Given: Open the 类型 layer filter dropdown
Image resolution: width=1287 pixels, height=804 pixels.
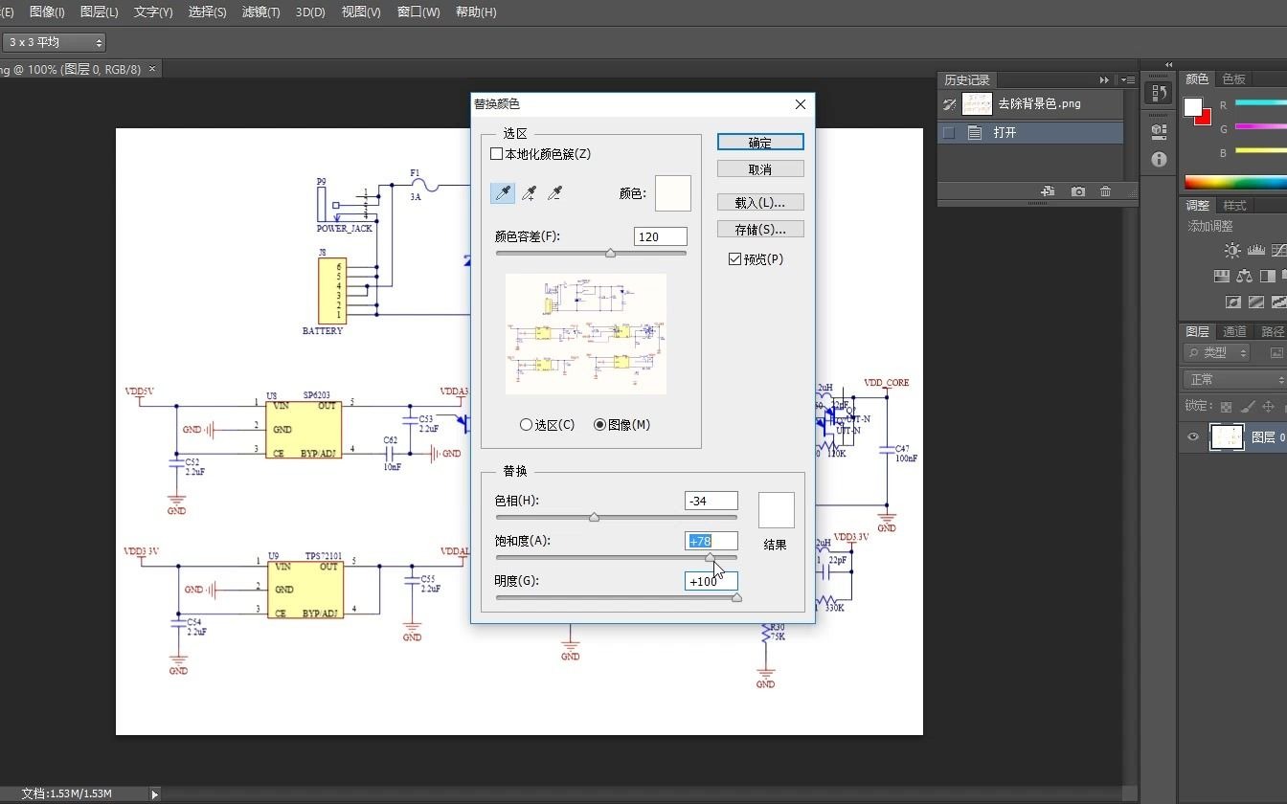Looking at the screenshot, I should (1216, 353).
